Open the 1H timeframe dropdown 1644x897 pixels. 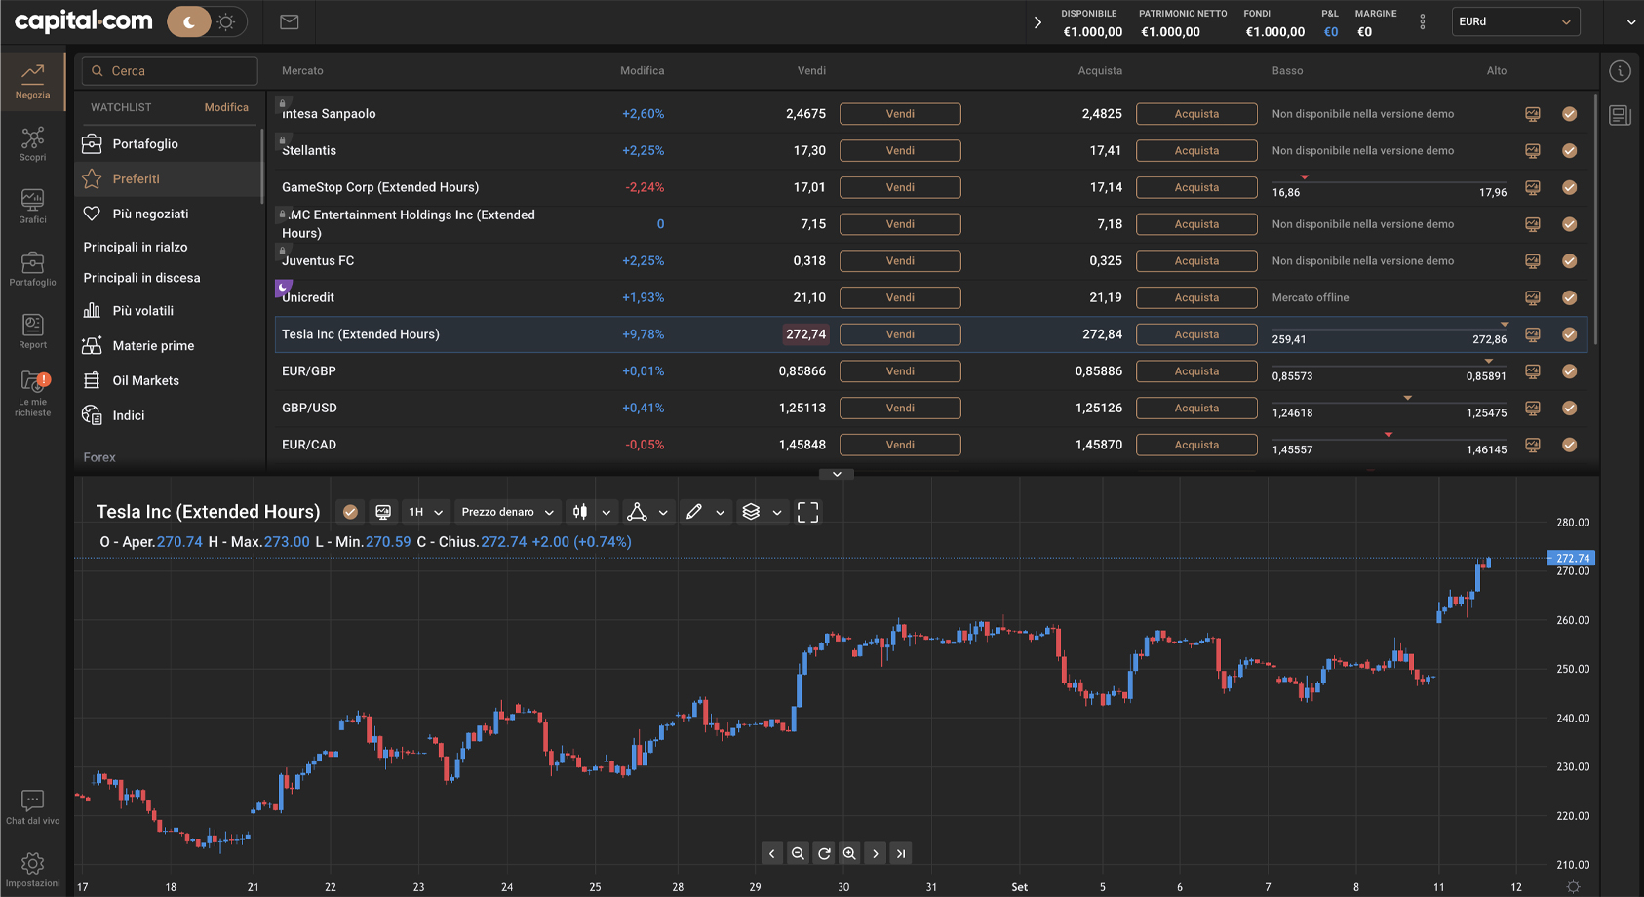point(426,512)
